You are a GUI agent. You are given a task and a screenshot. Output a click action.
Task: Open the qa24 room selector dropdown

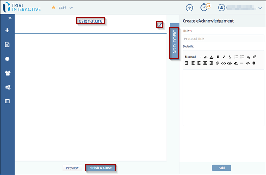65,8
